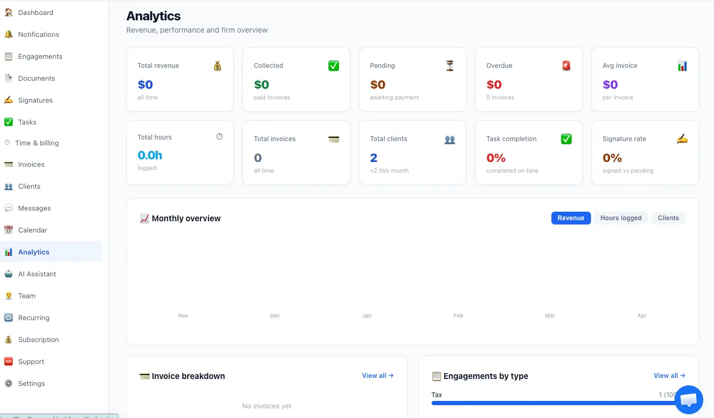This screenshot has width=714, height=418.
Task: Toggle the chart to Clients view
Action: tap(668, 218)
